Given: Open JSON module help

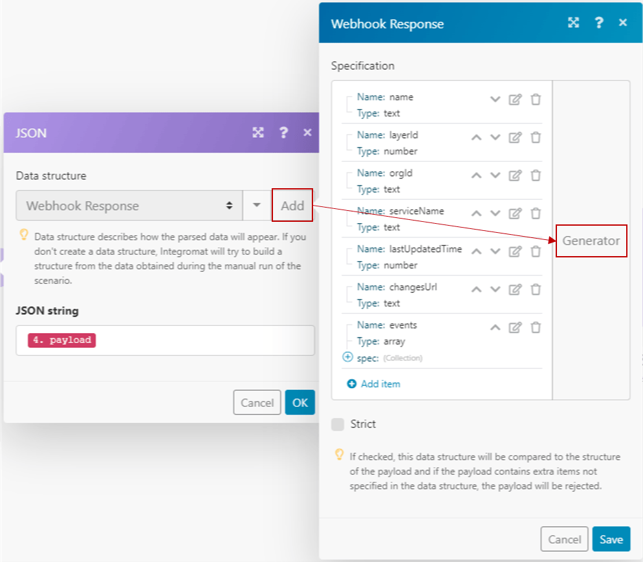Looking at the screenshot, I should tap(283, 133).
